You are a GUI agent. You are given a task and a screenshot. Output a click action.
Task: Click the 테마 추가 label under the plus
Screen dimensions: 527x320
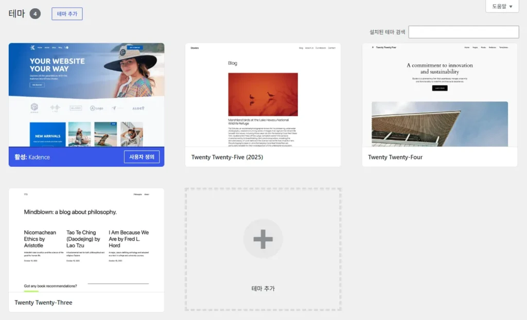click(x=263, y=289)
